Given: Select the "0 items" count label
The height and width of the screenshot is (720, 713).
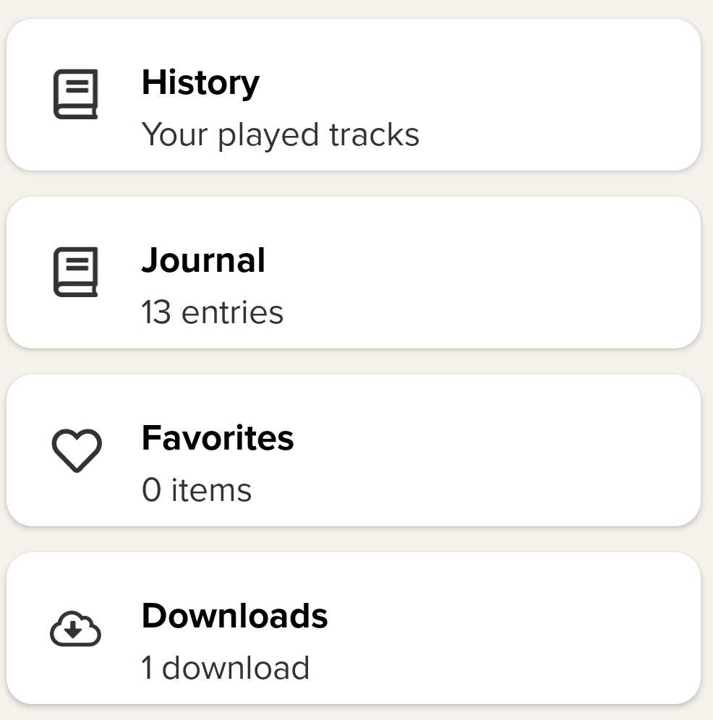Looking at the screenshot, I should [197, 490].
